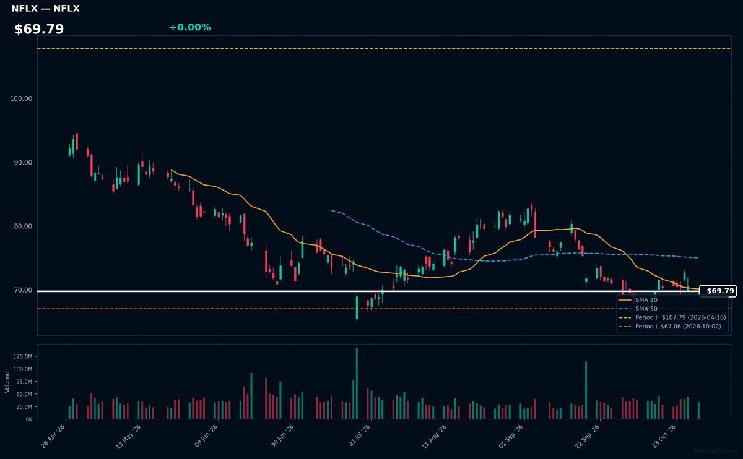Click the +0.00% change indicator
The height and width of the screenshot is (459, 743).
coord(189,27)
